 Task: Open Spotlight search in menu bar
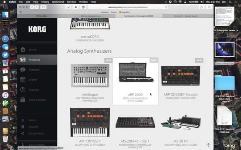[x=230, y=2]
